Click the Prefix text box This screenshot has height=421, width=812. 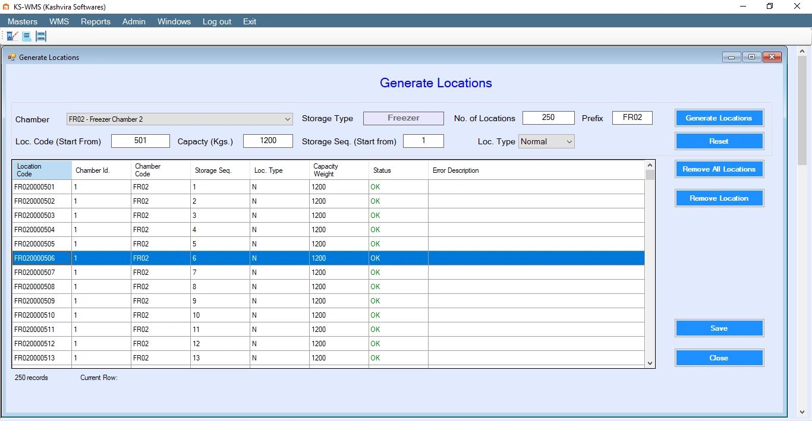coord(632,118)
